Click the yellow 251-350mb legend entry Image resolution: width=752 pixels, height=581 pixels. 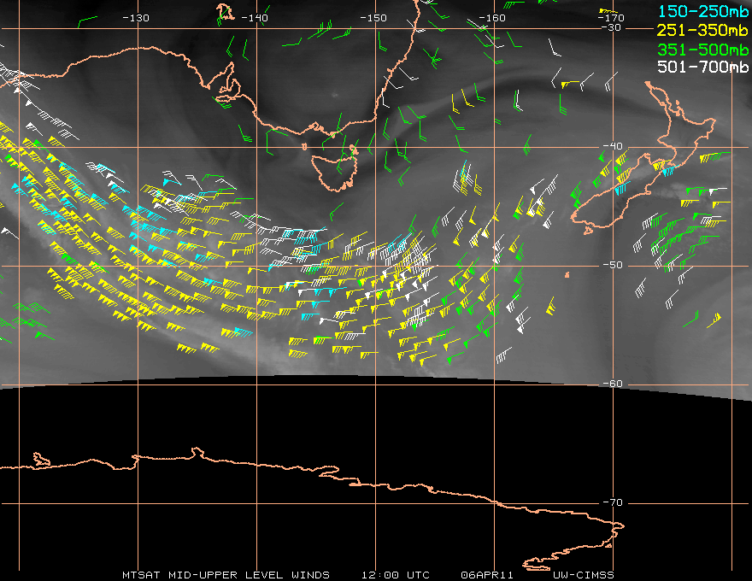pyautogui.click(x=702, y=30)
